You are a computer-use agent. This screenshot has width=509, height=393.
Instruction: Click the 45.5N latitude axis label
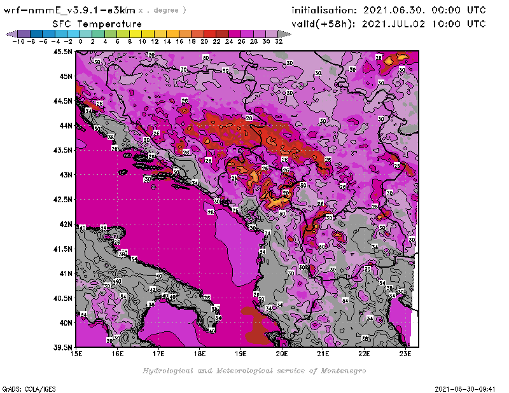coord(63,52)
